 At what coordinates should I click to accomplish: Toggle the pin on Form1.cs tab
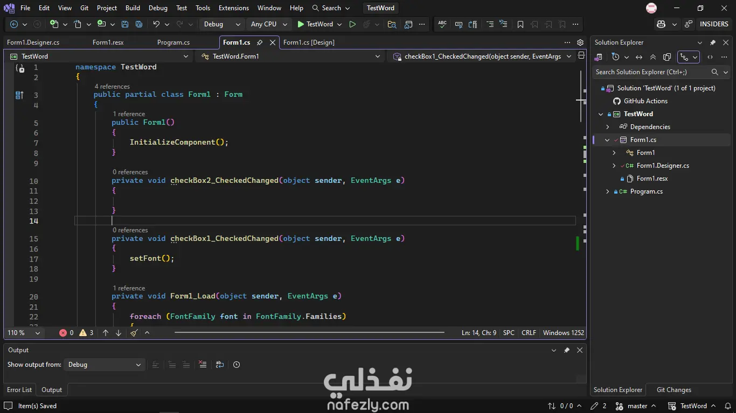pyautogui.click(x=260, y=42)
